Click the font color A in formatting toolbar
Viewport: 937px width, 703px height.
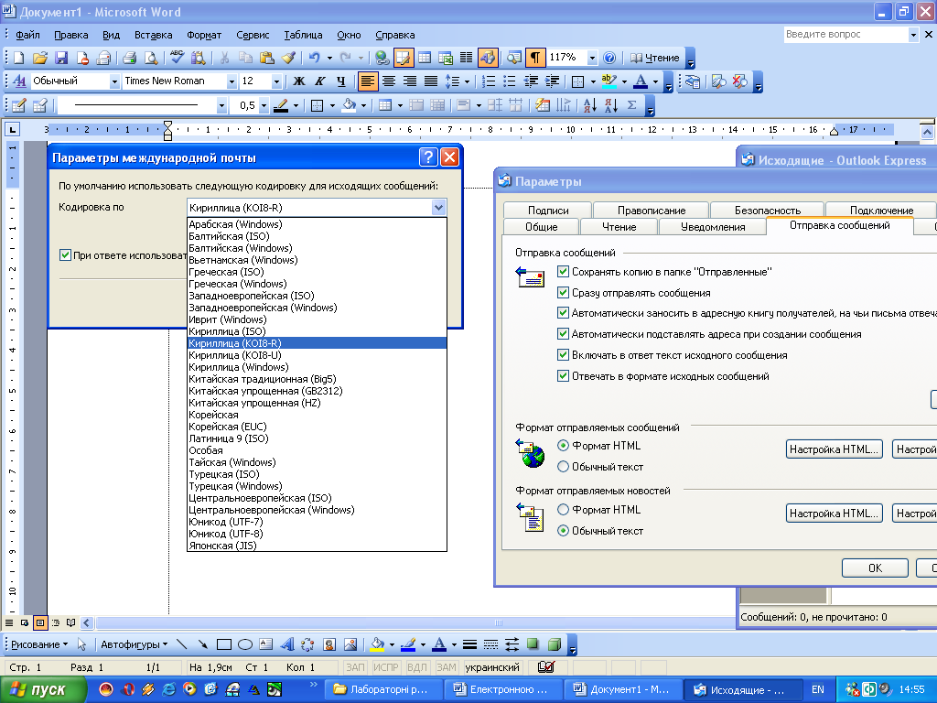point(640,81)
